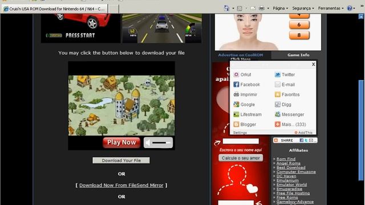Open dropdown arrow beside Print icon

tap(268, 9)
